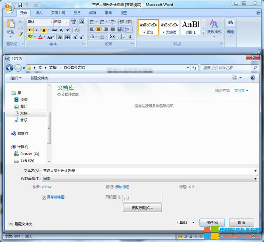Click the Office button logo
264x242 pixels.
point(9,8)
